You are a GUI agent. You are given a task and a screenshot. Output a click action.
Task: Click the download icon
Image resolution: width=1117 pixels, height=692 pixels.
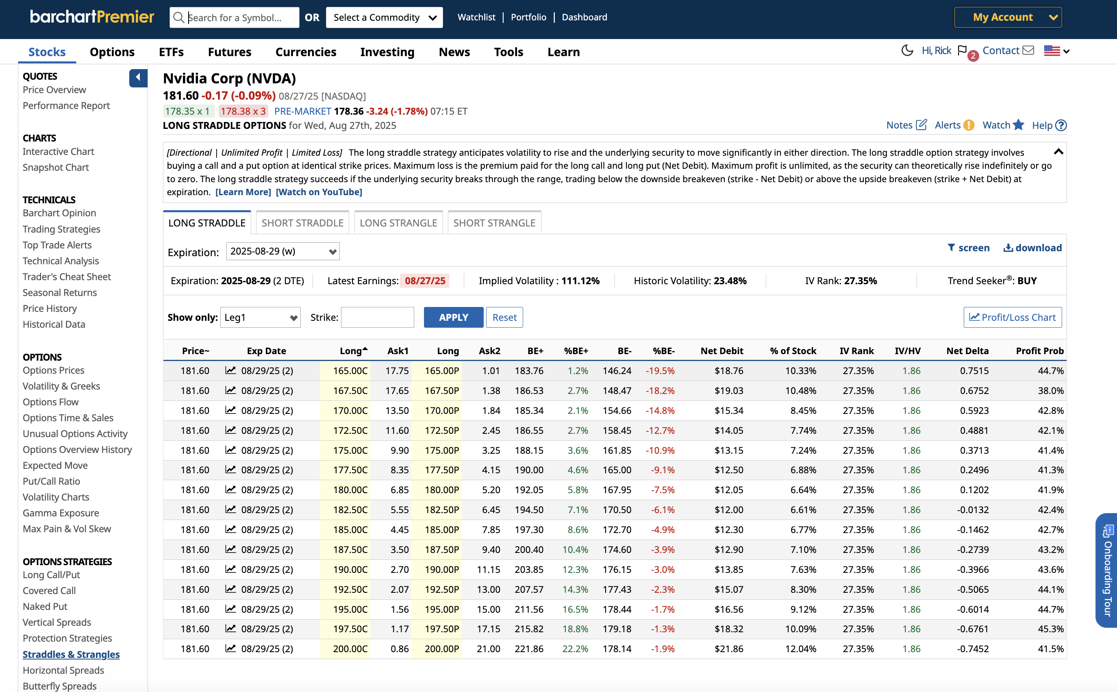point(1008,248)
